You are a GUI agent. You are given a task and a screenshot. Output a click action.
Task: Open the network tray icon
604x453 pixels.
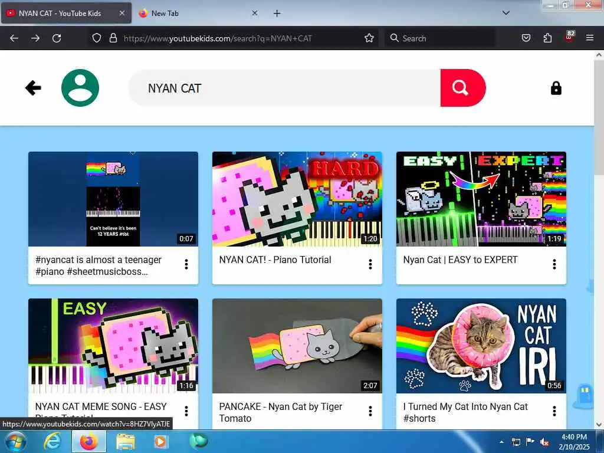516,442
